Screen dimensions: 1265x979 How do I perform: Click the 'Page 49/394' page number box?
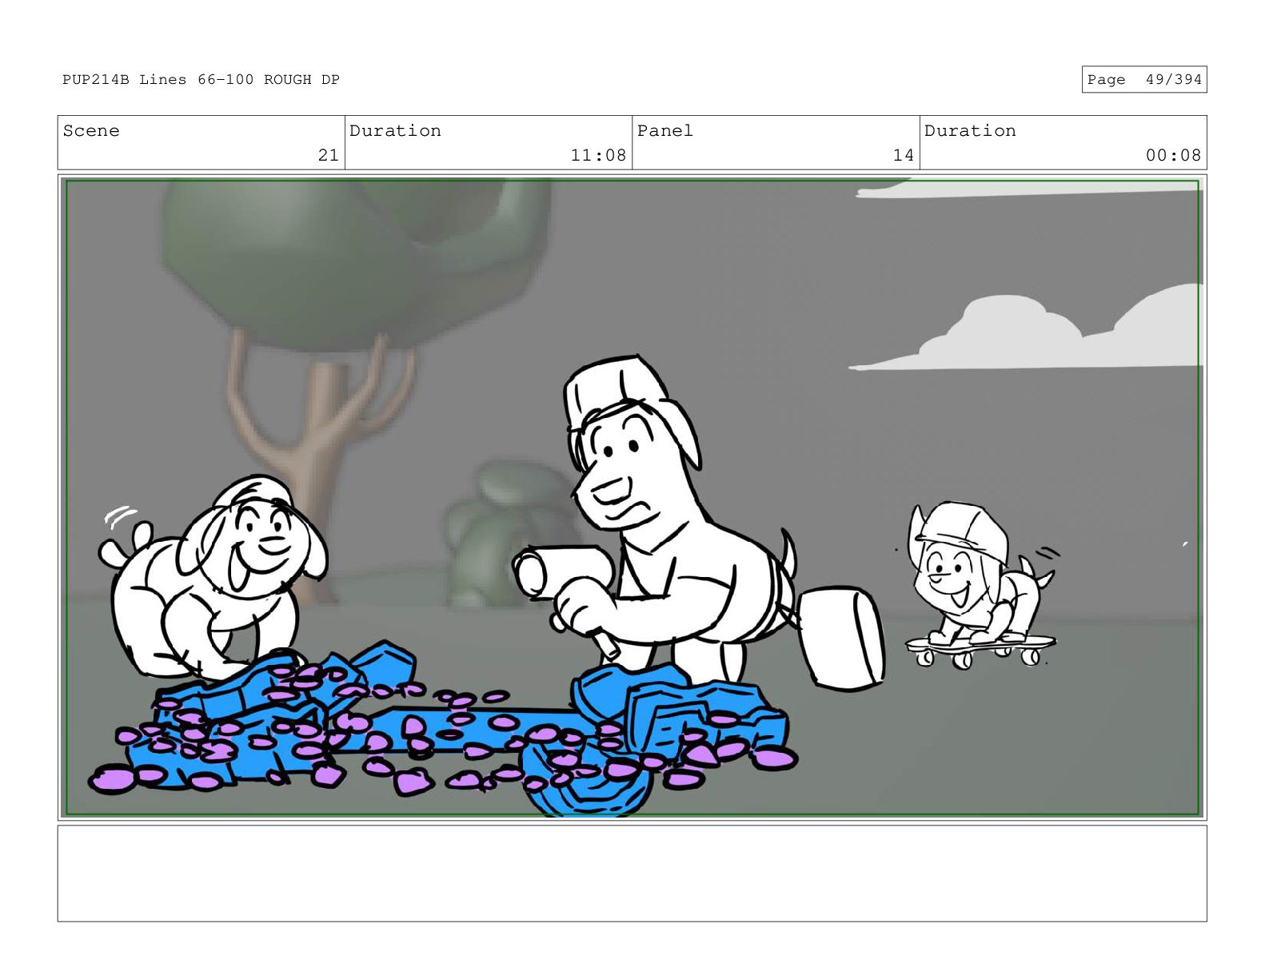(x=1143, y=79)
